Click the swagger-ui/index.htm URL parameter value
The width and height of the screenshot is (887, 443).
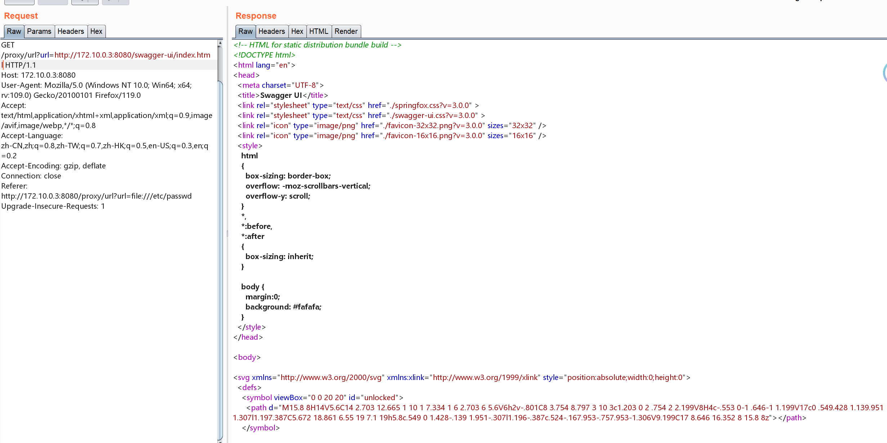tap(133, 55)
